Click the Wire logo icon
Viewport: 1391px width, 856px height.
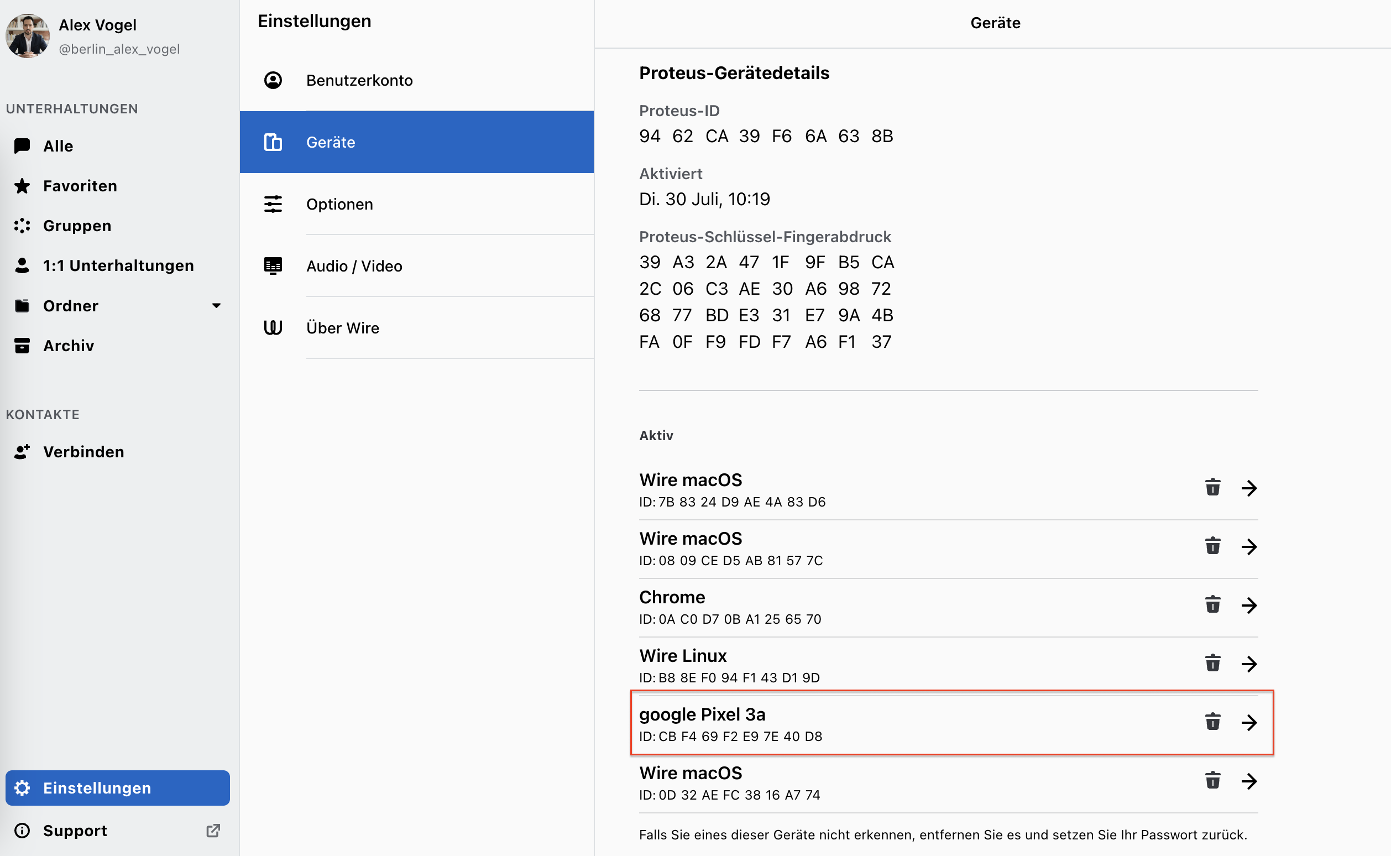tap(273, 328)
